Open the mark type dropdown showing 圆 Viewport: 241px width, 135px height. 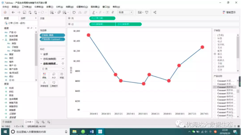[52, 69]
